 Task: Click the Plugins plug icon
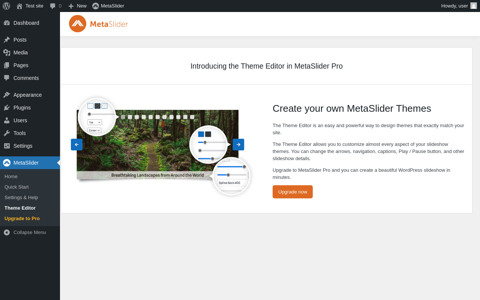[7, 108]
